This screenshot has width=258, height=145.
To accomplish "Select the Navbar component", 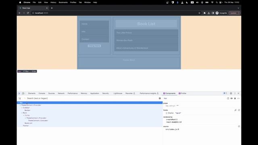I will coord(27,110).
